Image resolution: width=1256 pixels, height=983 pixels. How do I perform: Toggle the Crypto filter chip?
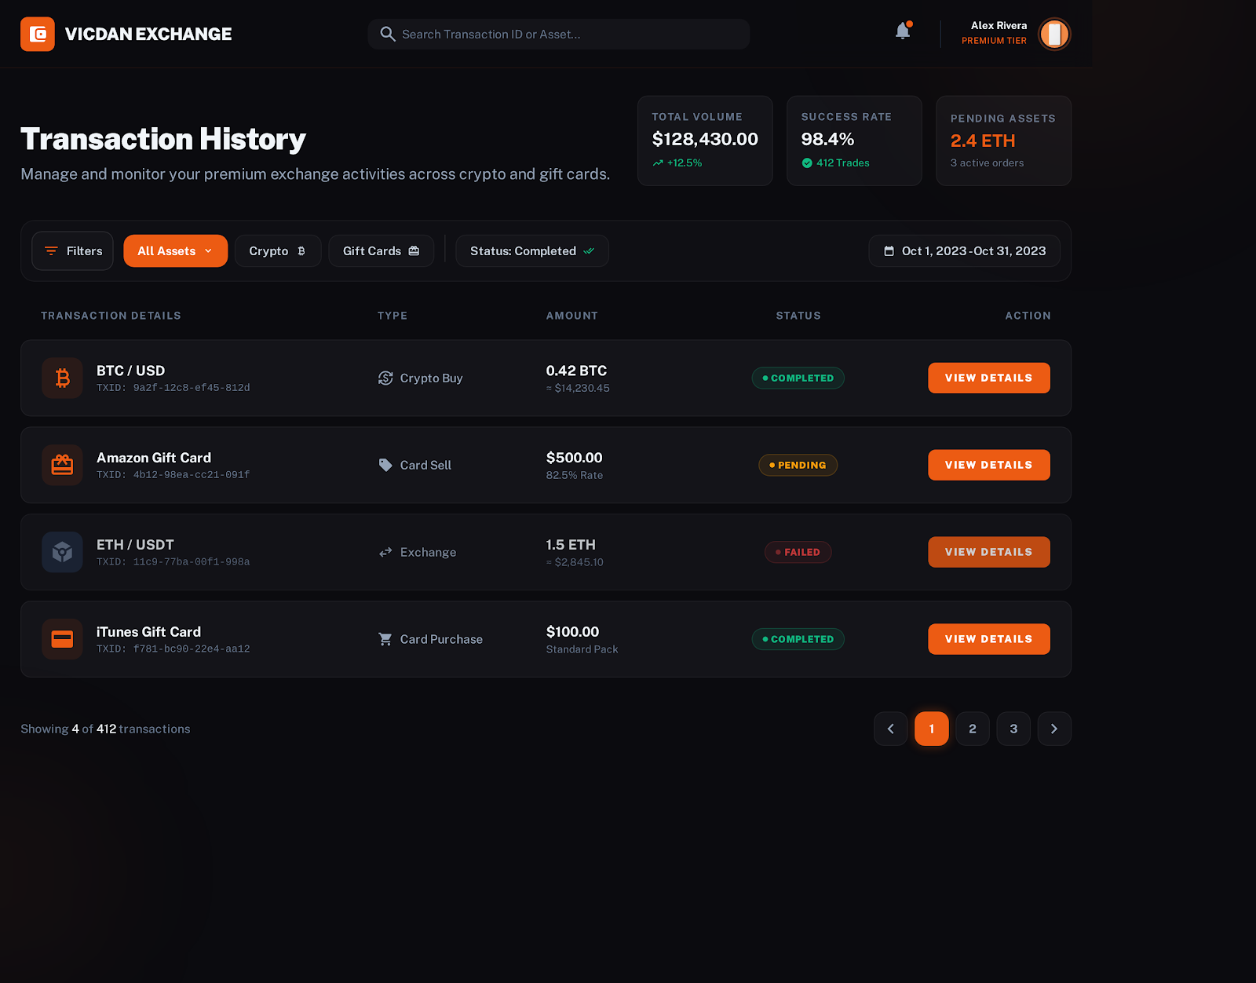click(277, 251)
